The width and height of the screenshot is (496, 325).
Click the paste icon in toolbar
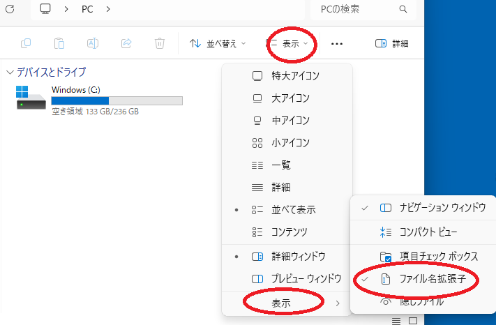(x=59, y=43)
